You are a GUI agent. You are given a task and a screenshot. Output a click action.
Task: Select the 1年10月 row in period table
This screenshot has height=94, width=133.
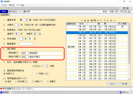pyautogui.click(x=97, y=30)
